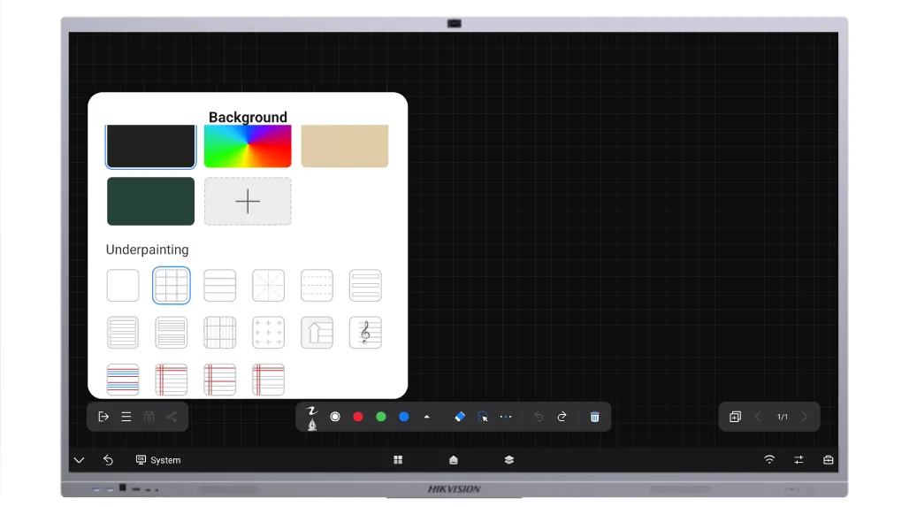
Task: Select the black background swatch
Action: point(150,146)
